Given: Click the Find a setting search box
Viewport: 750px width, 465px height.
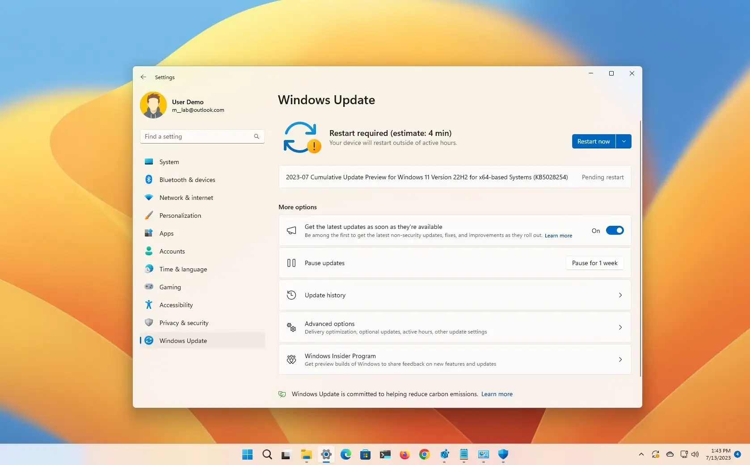Looking at the screenshot, I should click(x=202, y=136).
